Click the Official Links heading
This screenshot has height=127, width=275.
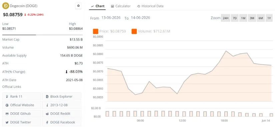coord(12,87)
